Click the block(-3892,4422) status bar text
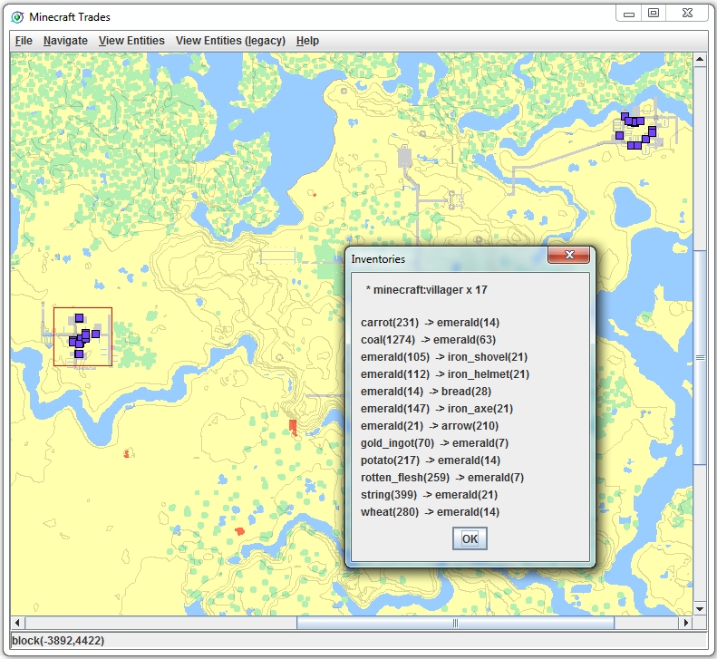717x659 pixels. coord(58,641)
